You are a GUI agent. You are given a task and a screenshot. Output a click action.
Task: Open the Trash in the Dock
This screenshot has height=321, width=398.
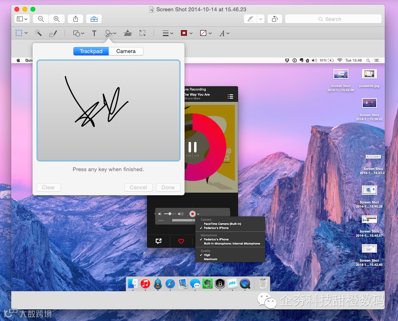click(263, 284)
